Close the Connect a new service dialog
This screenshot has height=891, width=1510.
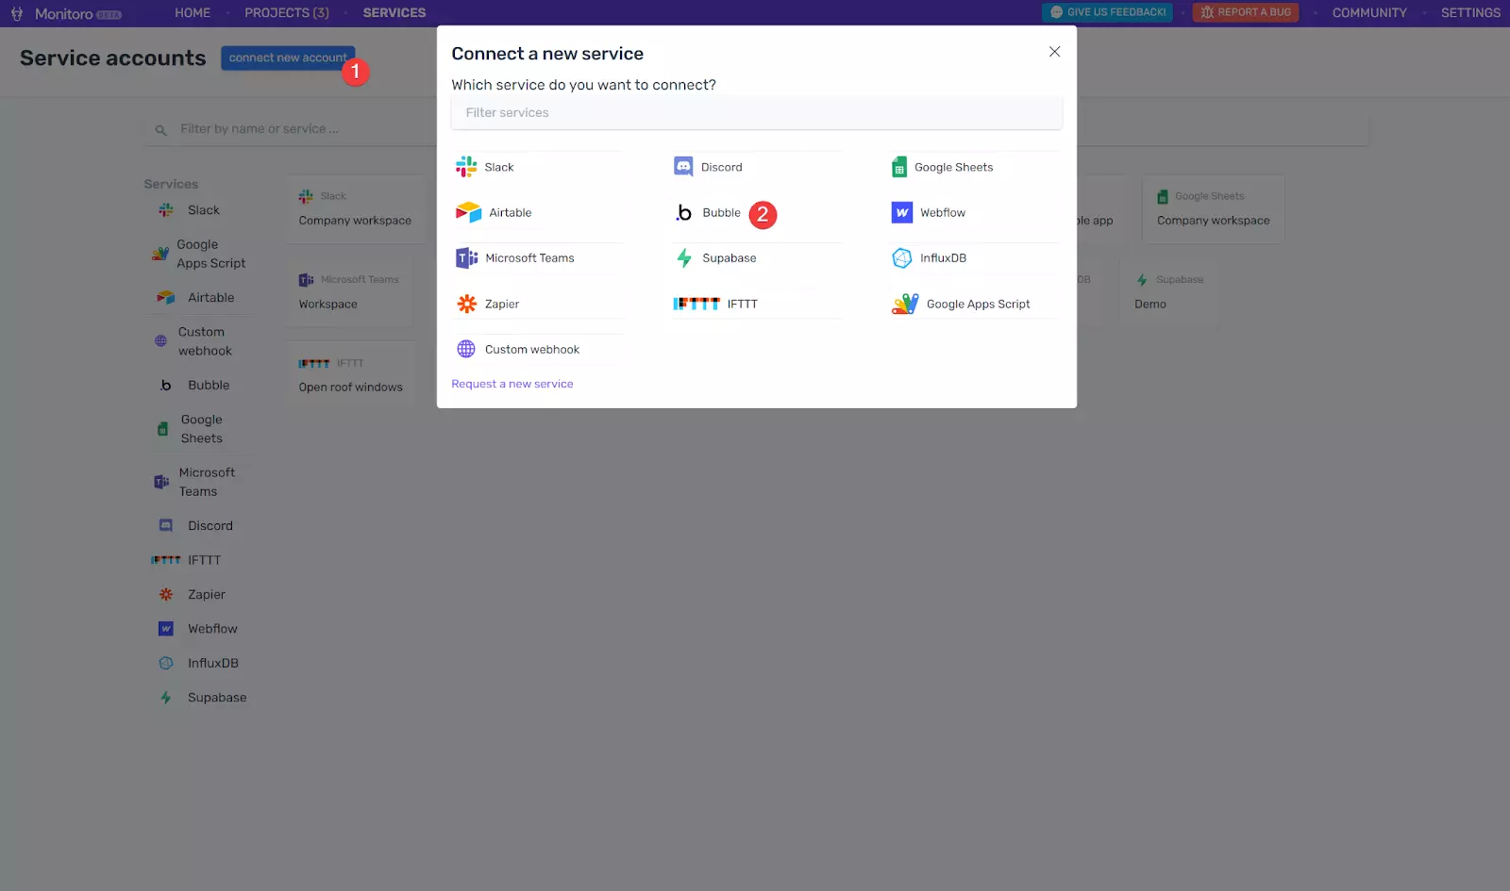coord(1054,52)
